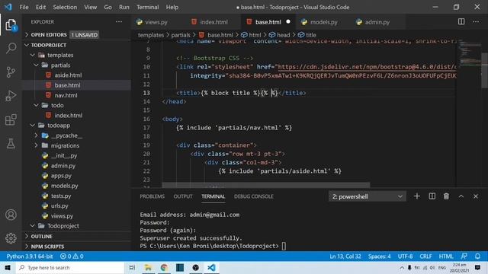Screen dimensions: 488x274
Task: Open the Windows action center icon
Action: point(478,267)
